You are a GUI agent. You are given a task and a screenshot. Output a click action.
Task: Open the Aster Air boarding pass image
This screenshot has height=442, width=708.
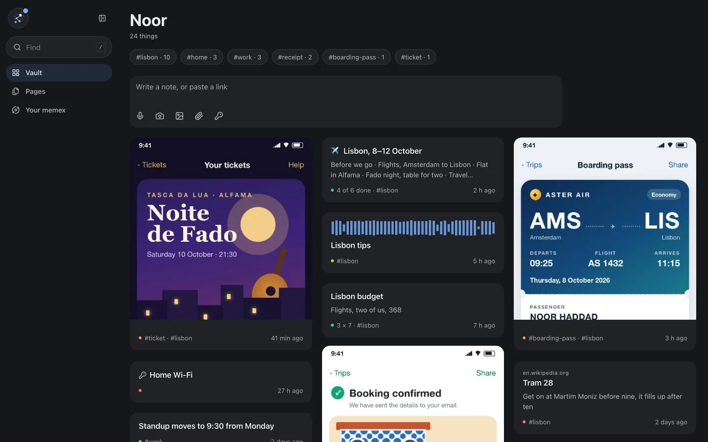point(605,229)
